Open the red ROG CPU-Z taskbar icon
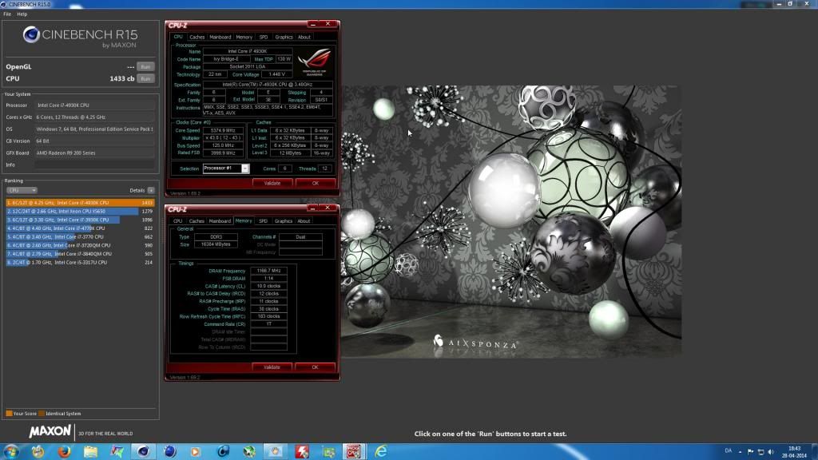The image size is (818, 460). (x=353, y=451)
